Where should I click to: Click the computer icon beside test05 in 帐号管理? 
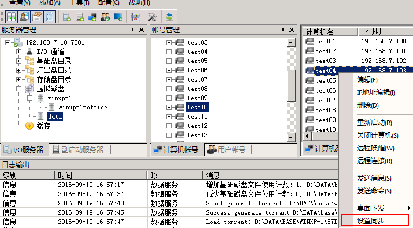click(180, 61)
